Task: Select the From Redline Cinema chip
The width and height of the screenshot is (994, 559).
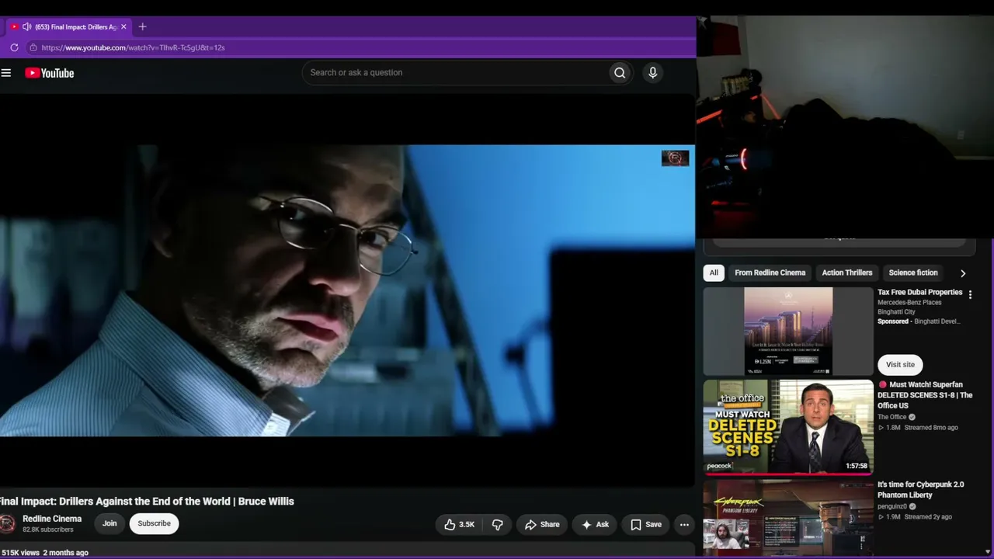Action: 770,273
